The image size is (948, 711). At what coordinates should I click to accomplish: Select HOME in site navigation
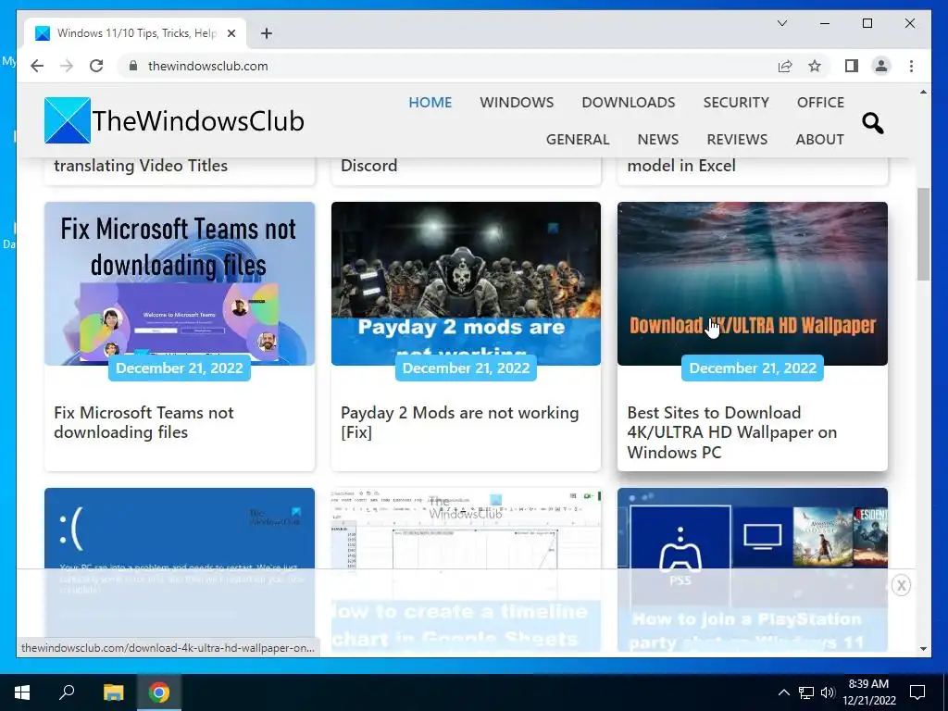[430, 102]
